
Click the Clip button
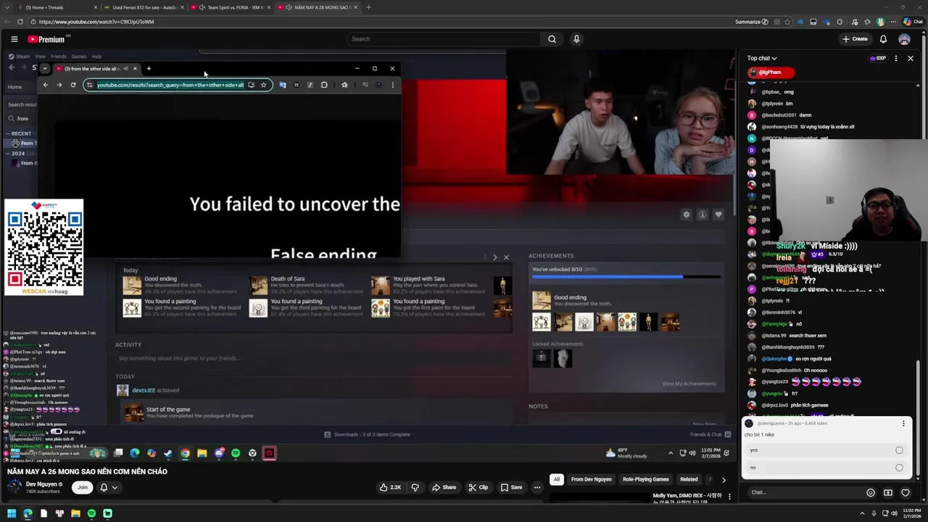(x=478, y=487)
